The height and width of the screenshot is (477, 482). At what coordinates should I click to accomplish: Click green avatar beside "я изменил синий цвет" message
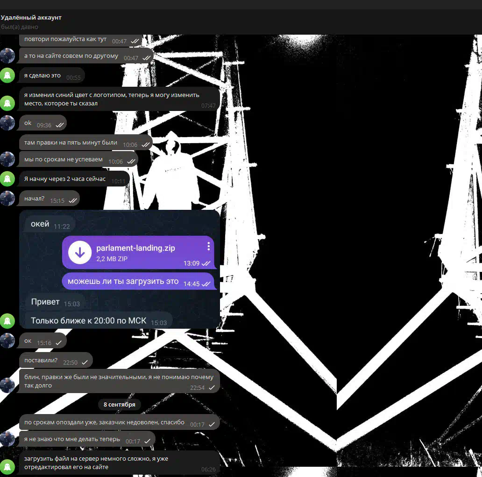[7, 103]
